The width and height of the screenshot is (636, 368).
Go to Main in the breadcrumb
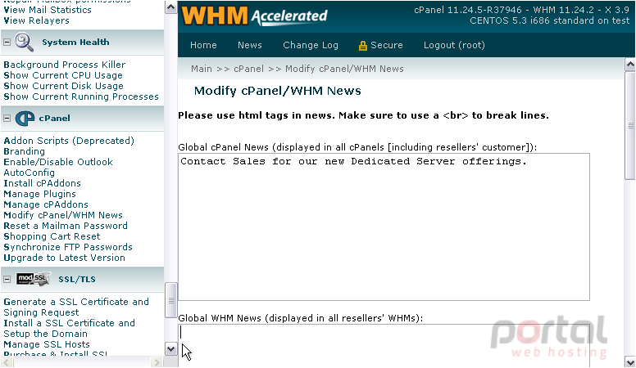click(202, 69)
